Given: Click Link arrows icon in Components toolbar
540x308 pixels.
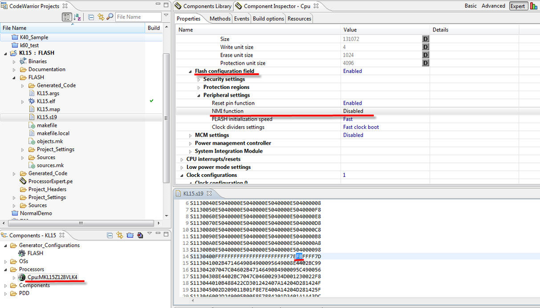Looking at the screenshot, I should pyautogui.click(x=119, y=235).
